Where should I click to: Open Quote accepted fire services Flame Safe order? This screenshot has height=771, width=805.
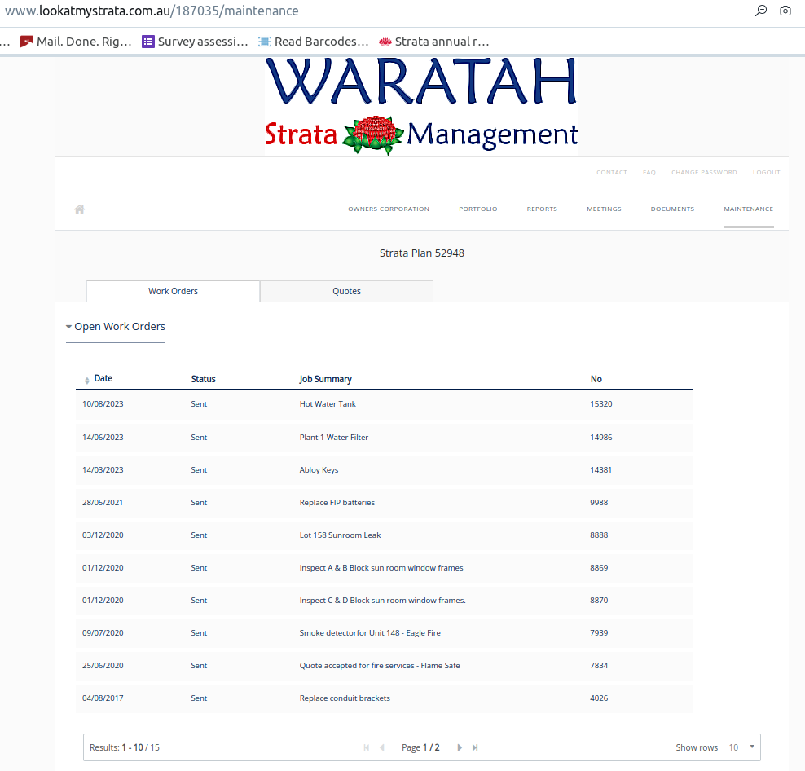(x=380, y=666)
